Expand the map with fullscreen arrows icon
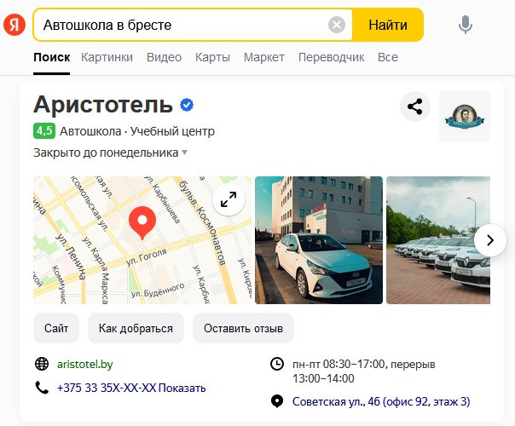Viewport: 515px width, 426px height. pos(229,199)
